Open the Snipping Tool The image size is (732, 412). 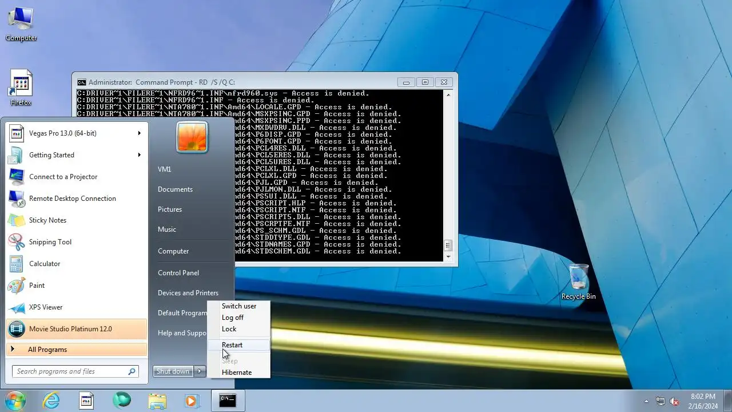(77, 242)
